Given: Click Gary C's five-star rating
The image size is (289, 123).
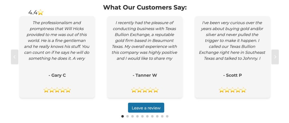Looking at the screenshot, I should coord(57,90).
